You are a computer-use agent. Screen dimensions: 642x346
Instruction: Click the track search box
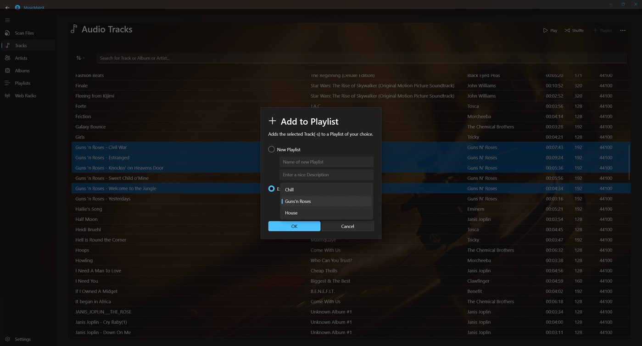pyautogui.click(x=362, y=58)
